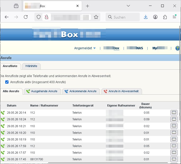Show Ausgehende Anrufe tab
This screenshot has width=181, height=164.
pyautogui.click(x=42, y=91)
